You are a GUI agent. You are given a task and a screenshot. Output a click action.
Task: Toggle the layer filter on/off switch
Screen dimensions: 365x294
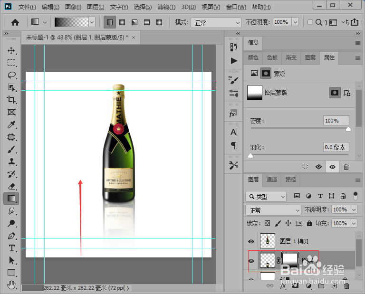355,196
